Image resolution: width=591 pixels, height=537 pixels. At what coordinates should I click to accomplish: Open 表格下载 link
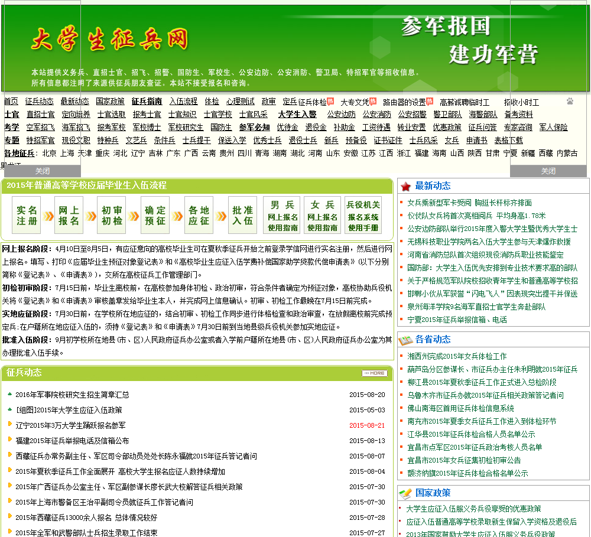(x=508, y=140)
